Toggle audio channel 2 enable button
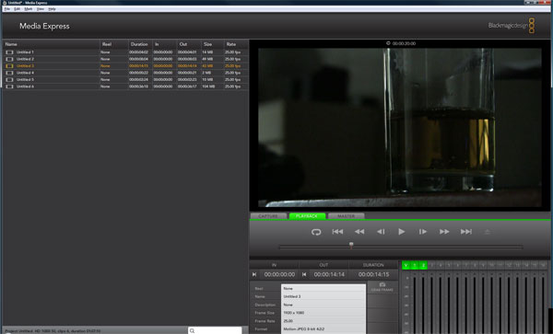The image size is (553, 334). click(x=423, y=265)
